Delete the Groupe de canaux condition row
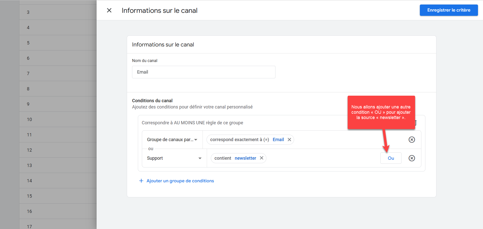 412,140
